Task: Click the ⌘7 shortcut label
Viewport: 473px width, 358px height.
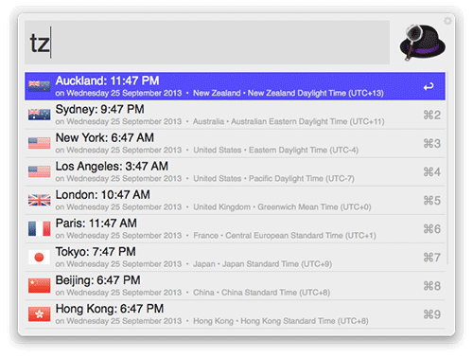Action: pyautogui.click(x=431, y=258)
